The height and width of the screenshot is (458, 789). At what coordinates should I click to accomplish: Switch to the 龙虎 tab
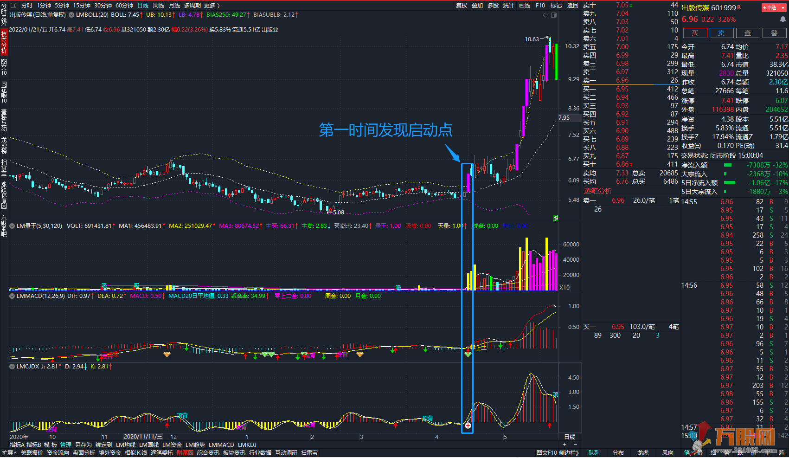pyautogui.click(x=643, y=453)
